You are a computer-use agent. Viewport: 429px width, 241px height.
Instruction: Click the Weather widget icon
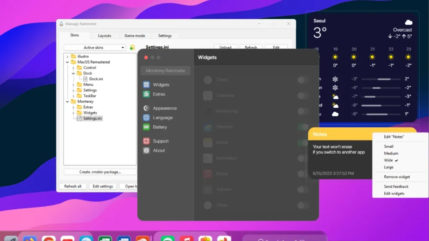pos(208,127)
